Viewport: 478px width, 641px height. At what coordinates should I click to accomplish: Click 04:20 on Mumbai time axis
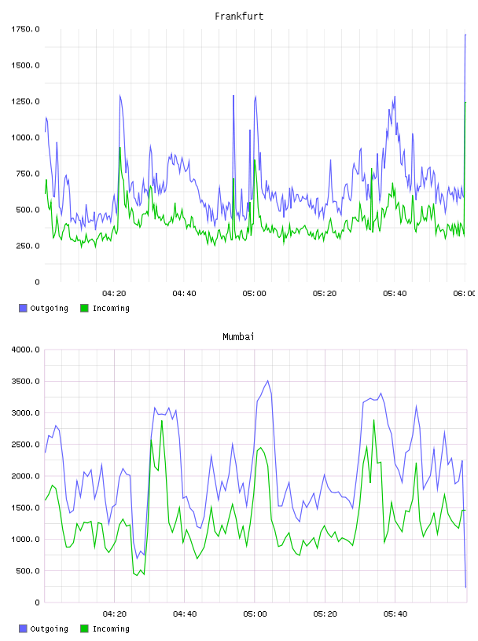tap(115, 614)
